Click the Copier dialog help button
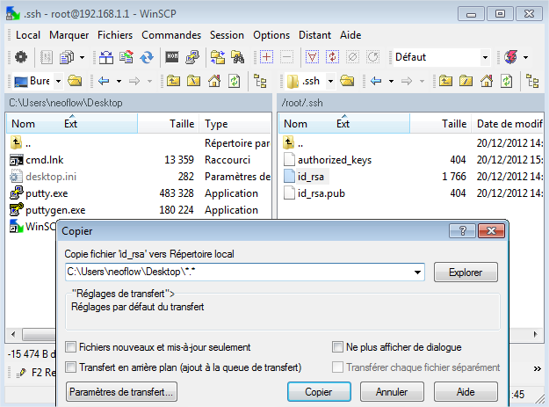The width and height of the screenshot is (549, 407). click(463, 231)
